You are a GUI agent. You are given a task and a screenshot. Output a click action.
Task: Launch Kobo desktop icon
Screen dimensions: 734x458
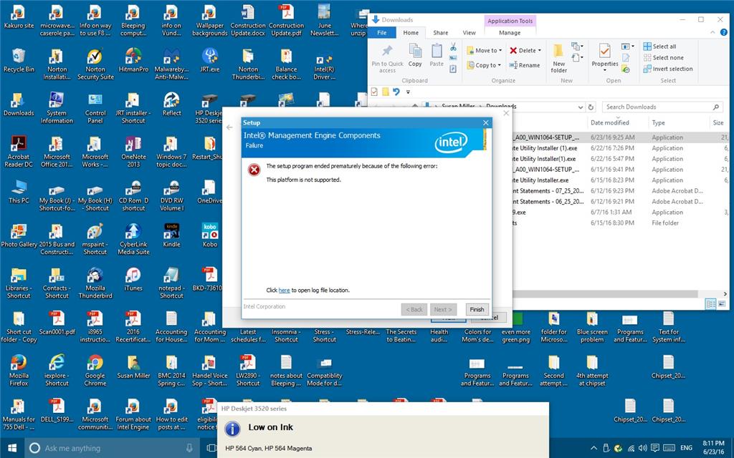point(210,235)
